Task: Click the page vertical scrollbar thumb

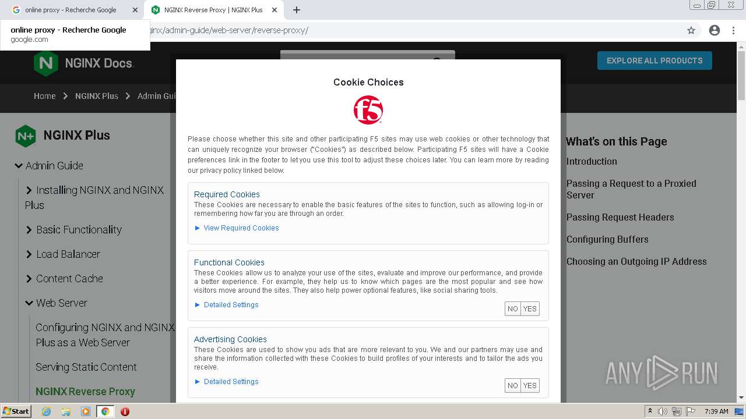Action: [x=741, y=76]
